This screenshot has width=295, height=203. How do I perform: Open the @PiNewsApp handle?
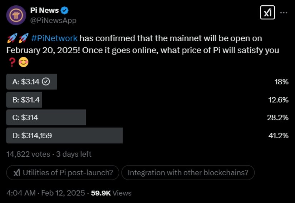coord(54,21)
